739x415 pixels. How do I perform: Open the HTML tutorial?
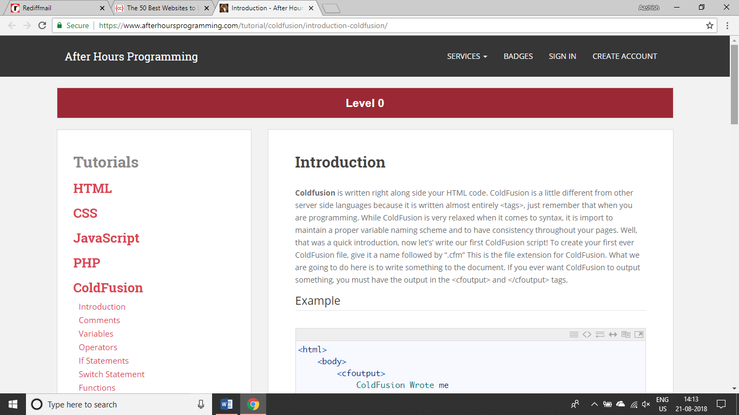(x=93, y=189)
